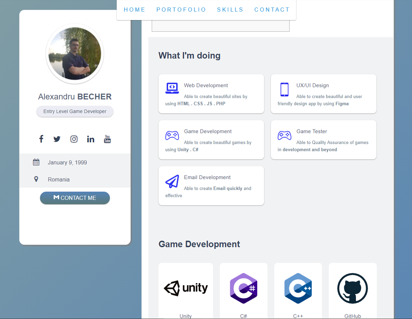Click the Game Tester service card
The width and height of the screenshot is (412, 319).
pyautogui.click(x=323, y=140)
